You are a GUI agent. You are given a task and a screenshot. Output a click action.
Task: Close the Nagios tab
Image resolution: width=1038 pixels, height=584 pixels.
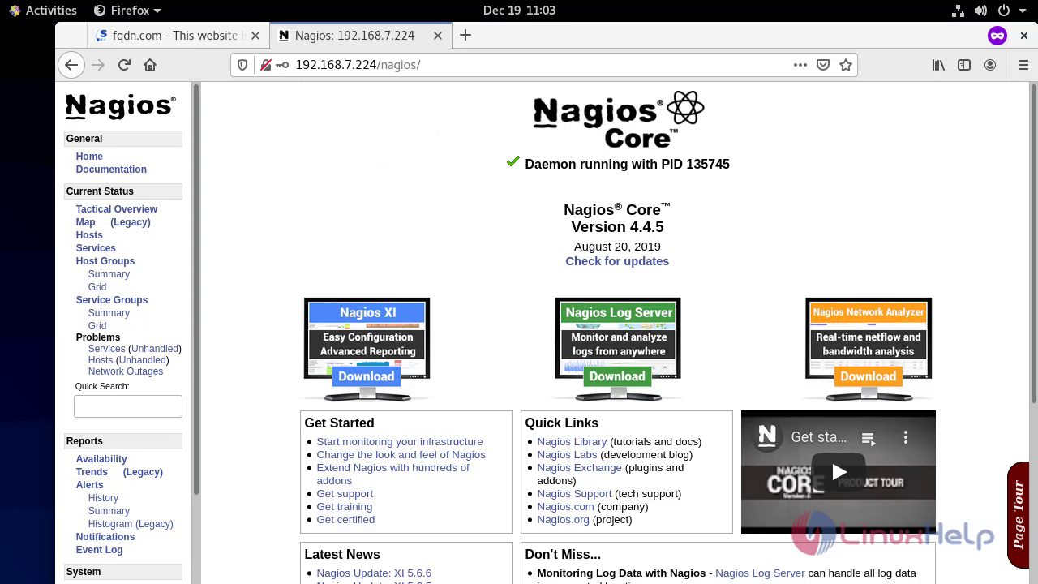tap(438, 36)
